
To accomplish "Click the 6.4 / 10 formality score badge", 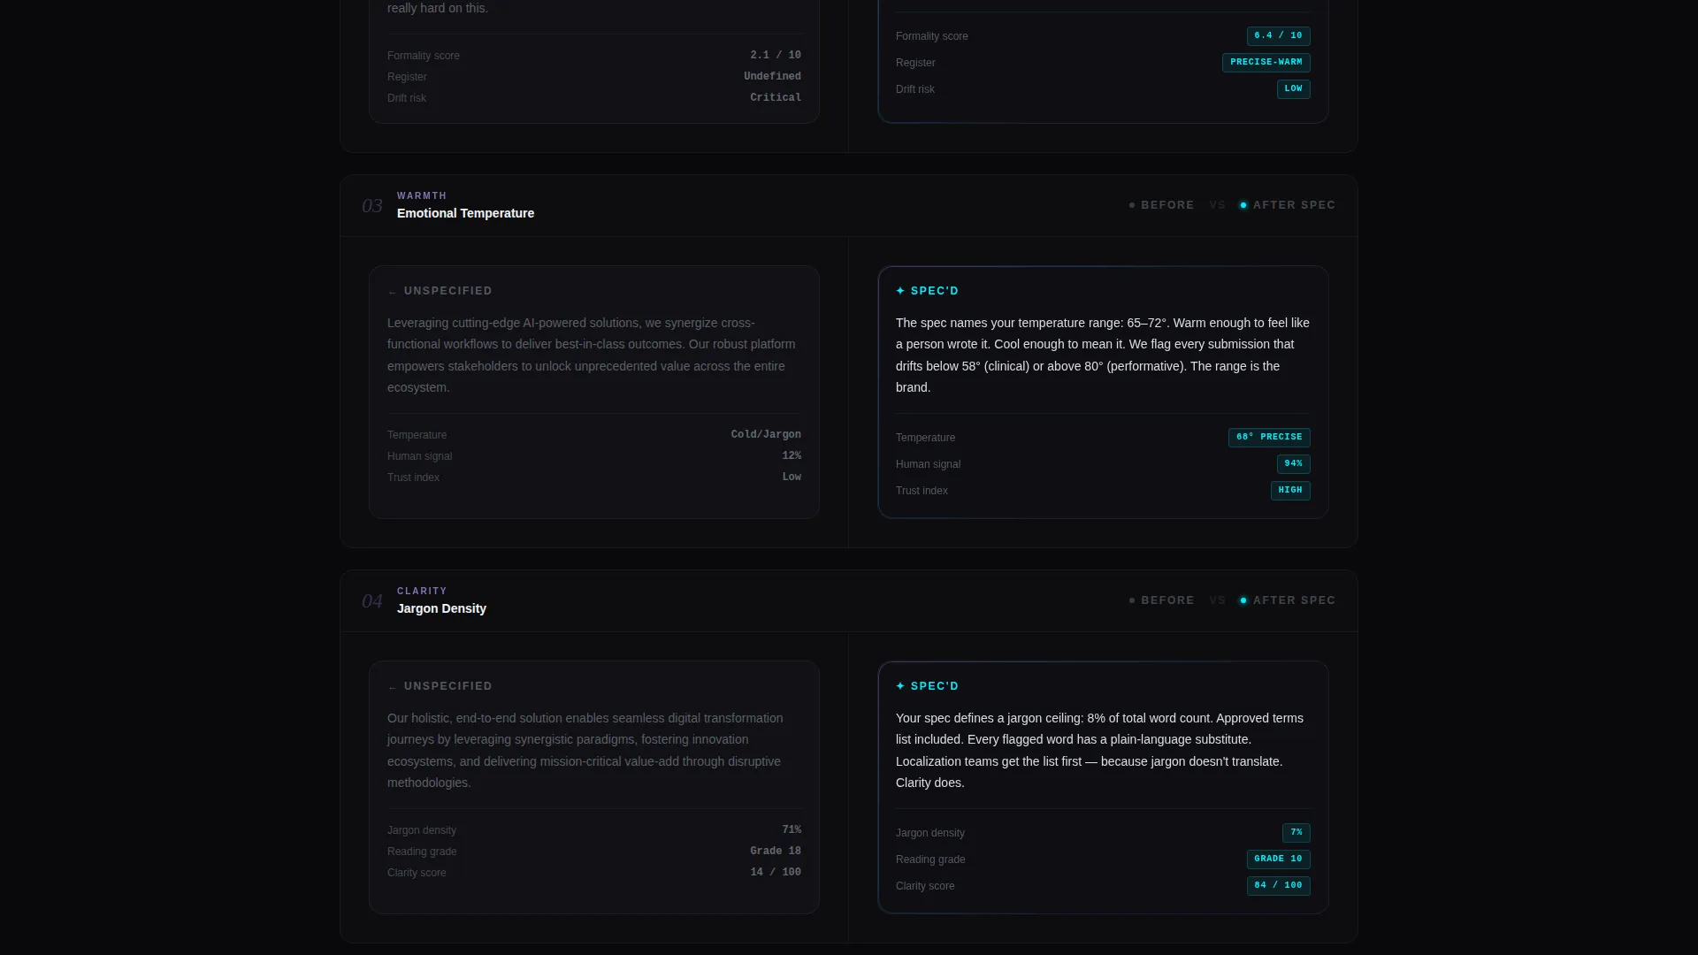I will (1278, 36).
